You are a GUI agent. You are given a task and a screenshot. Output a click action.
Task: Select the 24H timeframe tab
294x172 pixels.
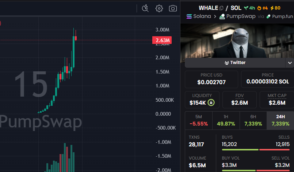[x=280, y=120]
